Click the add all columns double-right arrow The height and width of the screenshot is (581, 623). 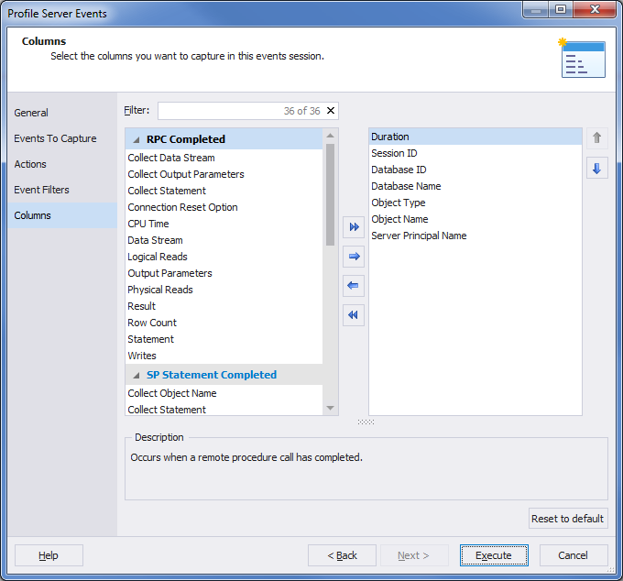[354, 227]
